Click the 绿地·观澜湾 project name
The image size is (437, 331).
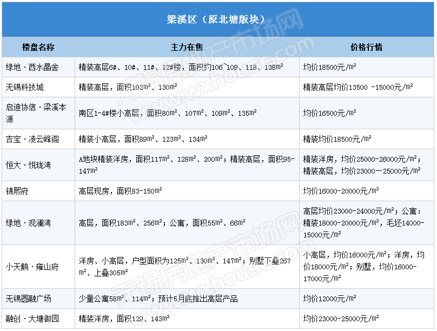(29, 223)
